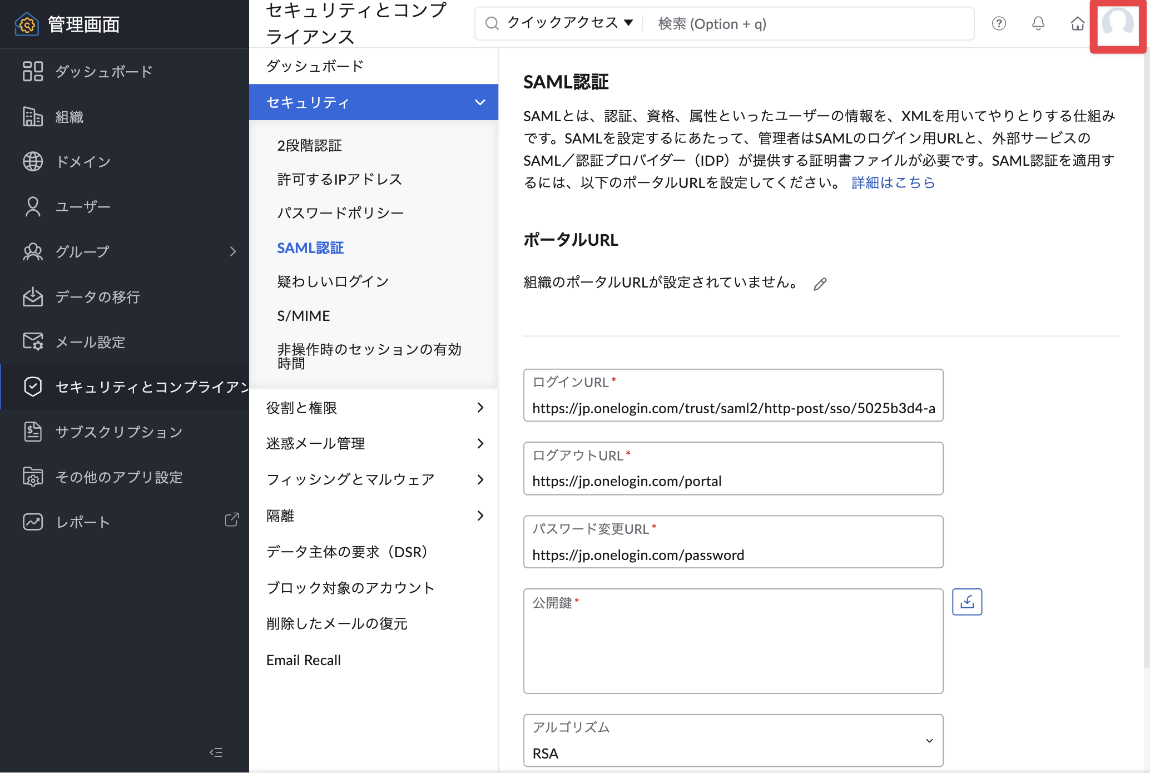Edit the portal URL with pencil icon
The height and width of the screenshot is (773, 1150).
click(x=820, y=284)
